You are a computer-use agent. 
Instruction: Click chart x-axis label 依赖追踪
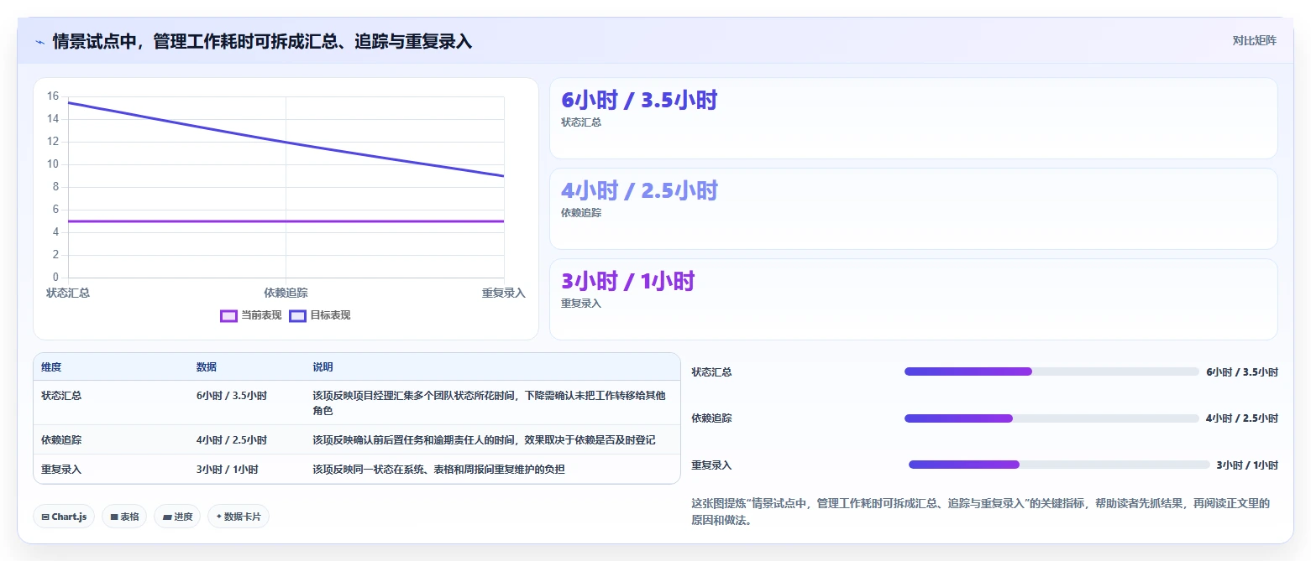click(286, 293)
